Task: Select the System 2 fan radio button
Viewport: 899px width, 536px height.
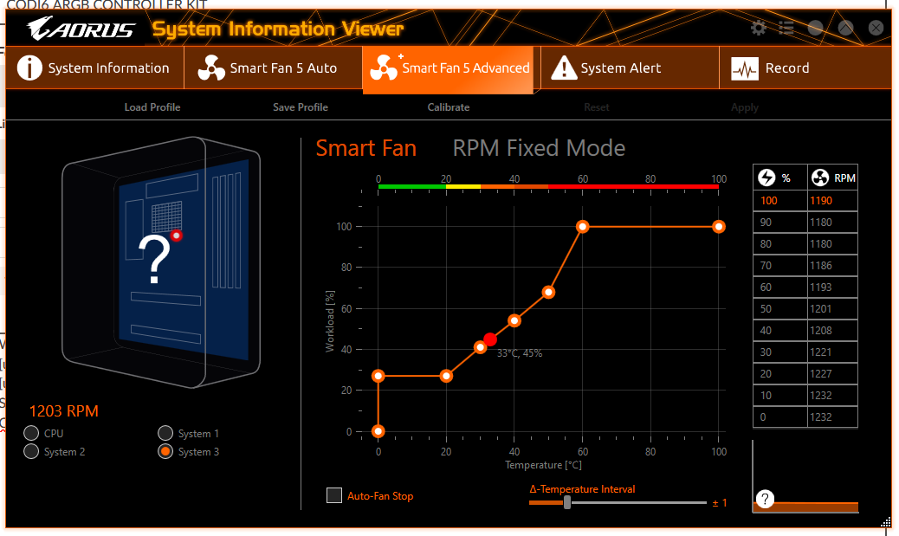Action: [x=31, y=451]
